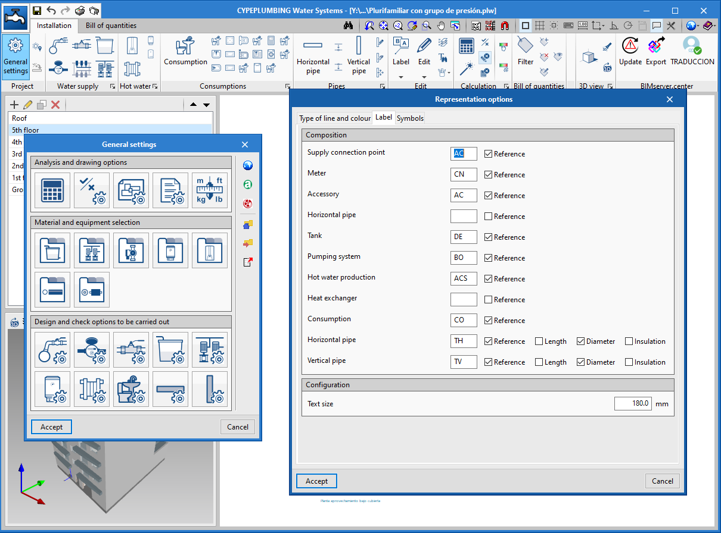Select the Consumption tool in the ribbon
Screen dimensions: 721x533
pyautogui.click(x=185, y=51)
